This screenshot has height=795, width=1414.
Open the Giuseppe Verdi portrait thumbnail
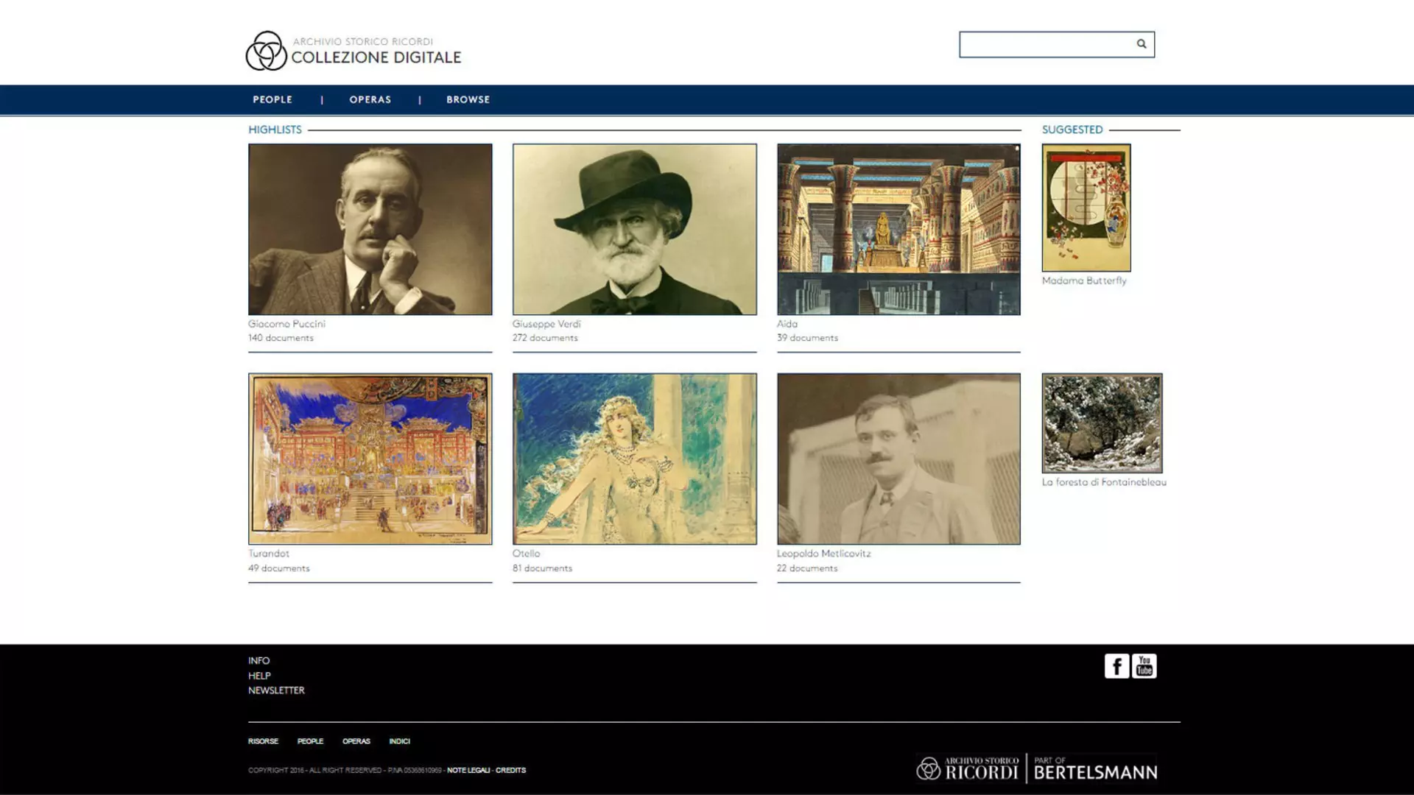[x=634, y=230]
